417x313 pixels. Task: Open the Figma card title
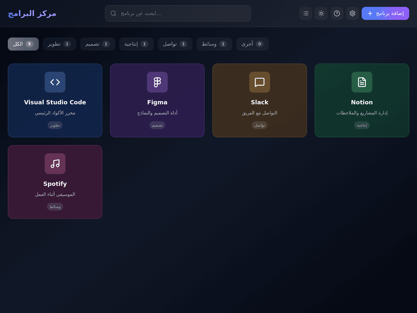coord(157,102)
